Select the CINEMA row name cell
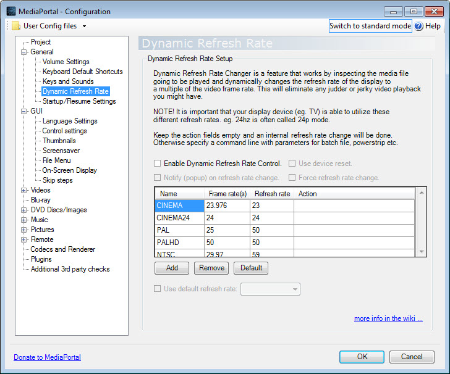This screenshot has width=450, height=374. click(x=180, y=206)
